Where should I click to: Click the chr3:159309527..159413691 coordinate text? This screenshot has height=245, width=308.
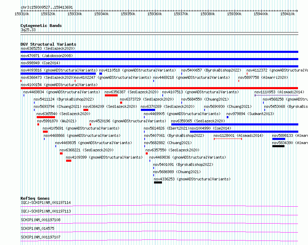47,8
